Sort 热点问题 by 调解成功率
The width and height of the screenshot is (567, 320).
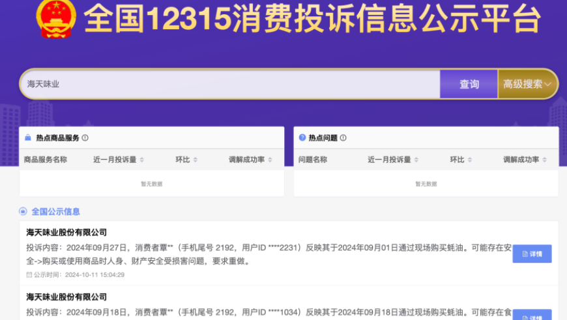pyautogui.click(x=544, y=160)
